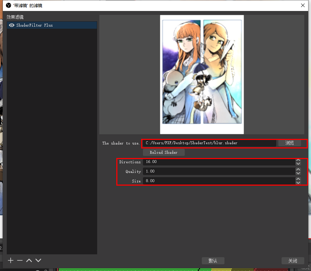
Task: Move filter down with down arrow
Action: point(38,260)
